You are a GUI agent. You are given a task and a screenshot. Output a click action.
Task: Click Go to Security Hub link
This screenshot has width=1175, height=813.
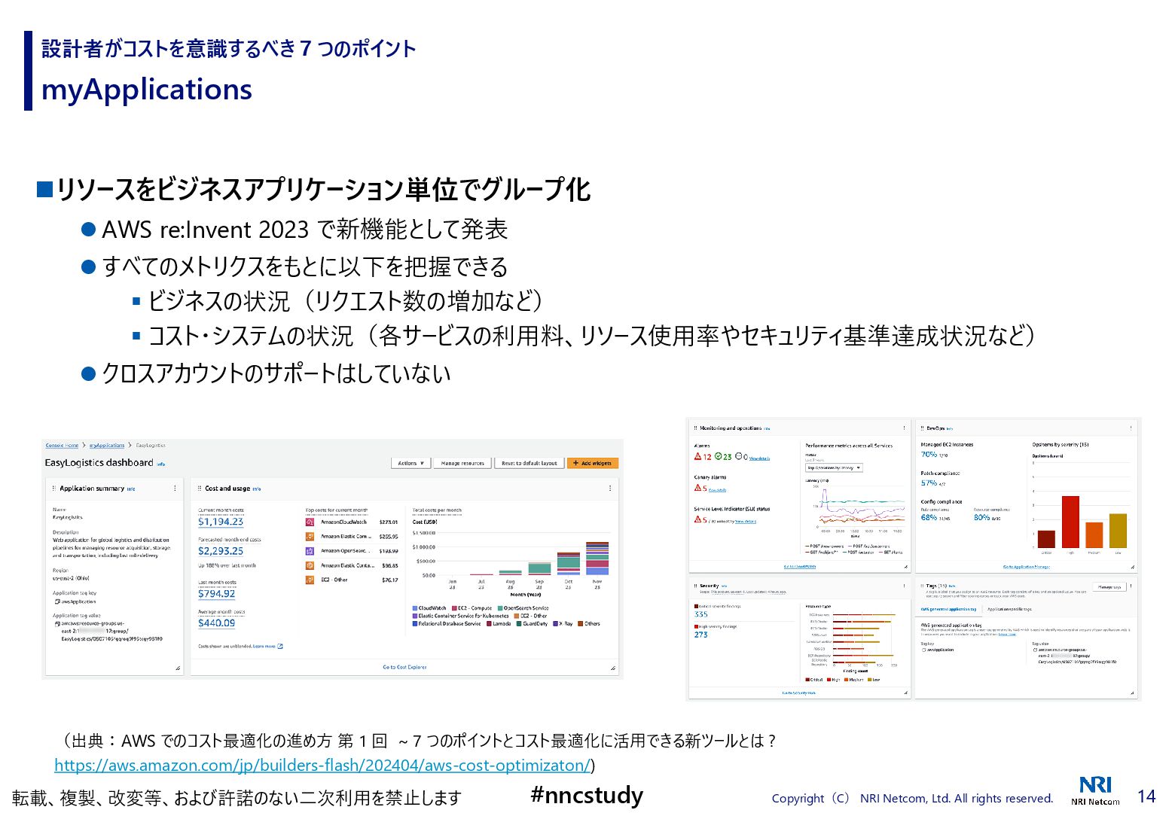pos(798,693)
